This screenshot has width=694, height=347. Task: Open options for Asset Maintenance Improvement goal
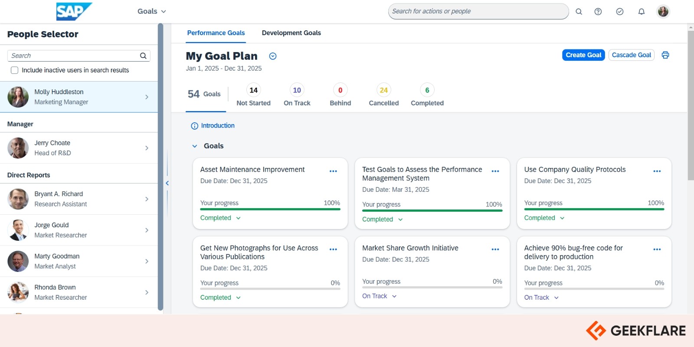[x=333, y=171]
